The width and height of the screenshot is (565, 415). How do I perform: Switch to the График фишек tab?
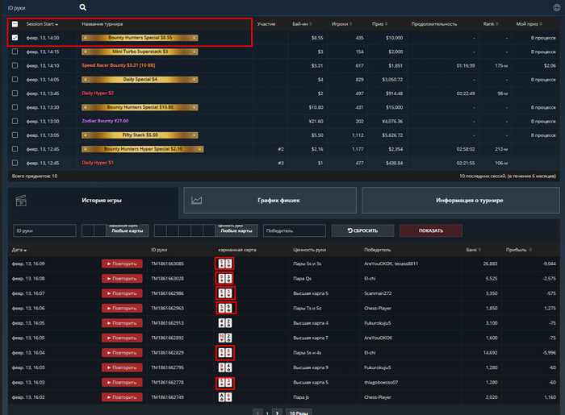270,201
